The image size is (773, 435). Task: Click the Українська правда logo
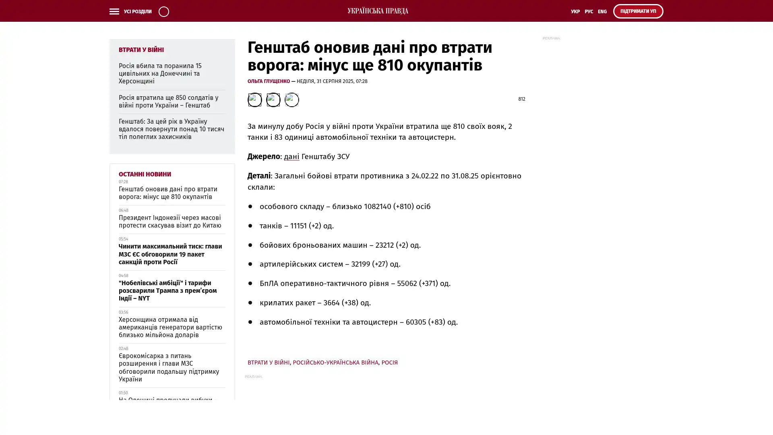click(378, 11)
